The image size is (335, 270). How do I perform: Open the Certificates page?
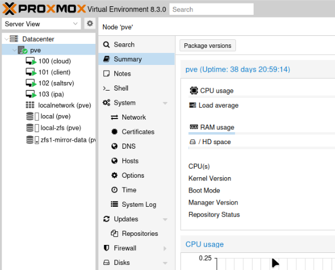pos(137,132)
